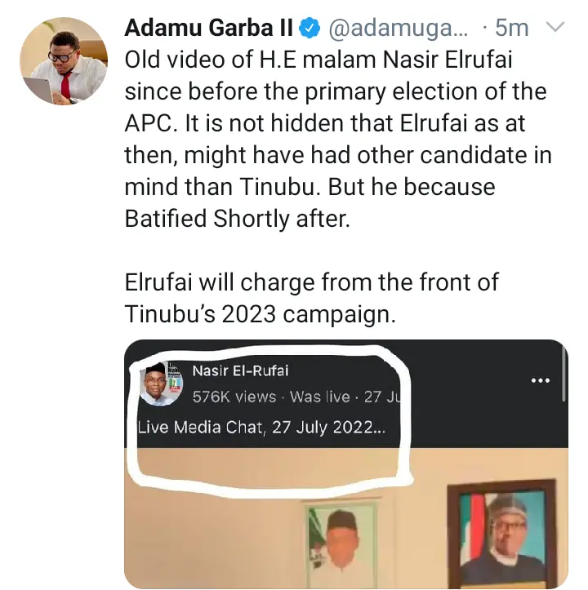588x590 pixels.
Task: Click Nasir El-Rufai's avatar in video card
Action: pos(162,385)
